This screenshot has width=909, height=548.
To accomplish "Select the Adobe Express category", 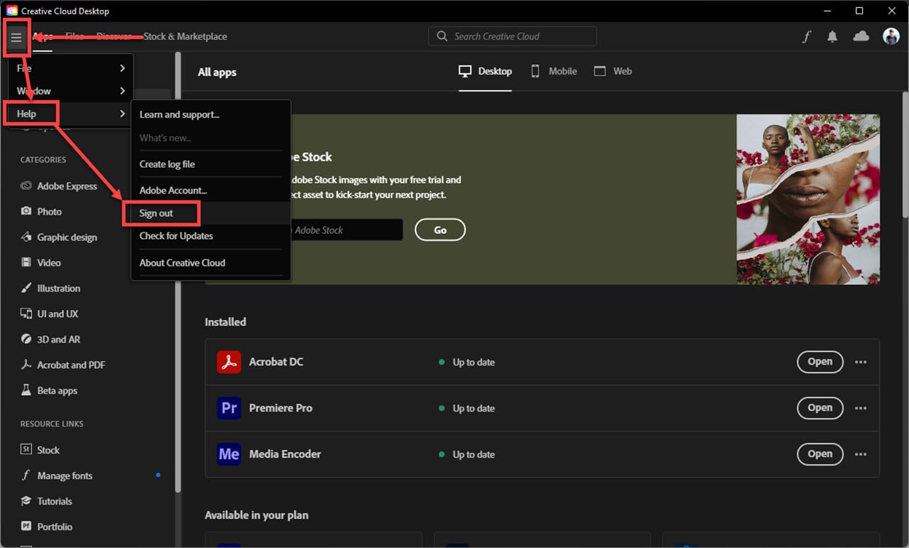I will point(59,186).
